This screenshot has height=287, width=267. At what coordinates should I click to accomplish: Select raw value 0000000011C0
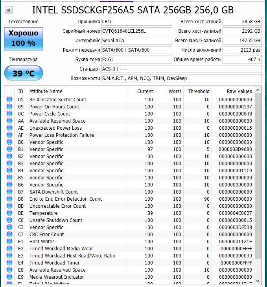(x=236, y=171)
